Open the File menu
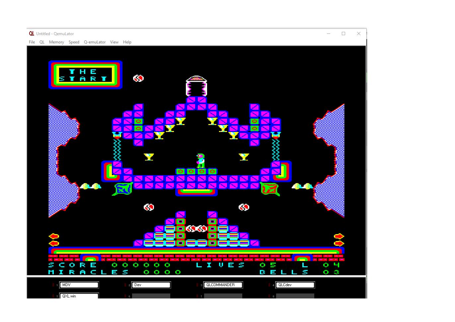This screenshot has width=455, height=322. [x=32, y=42]
